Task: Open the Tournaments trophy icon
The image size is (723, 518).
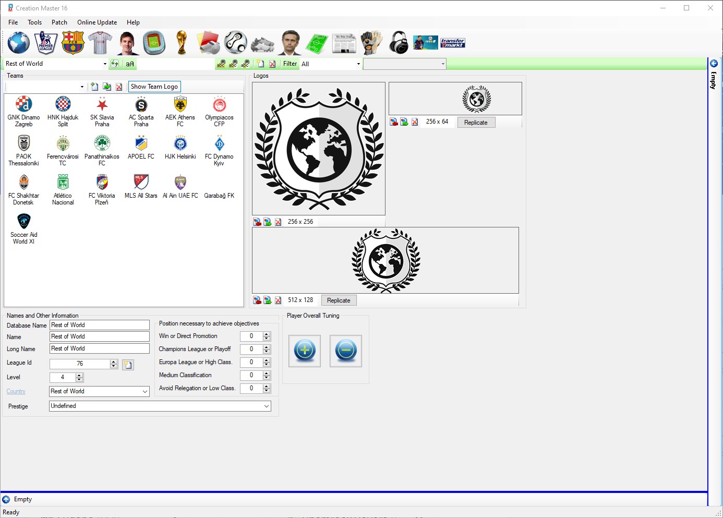Action: pyautogui.click(x=182, y=43)
